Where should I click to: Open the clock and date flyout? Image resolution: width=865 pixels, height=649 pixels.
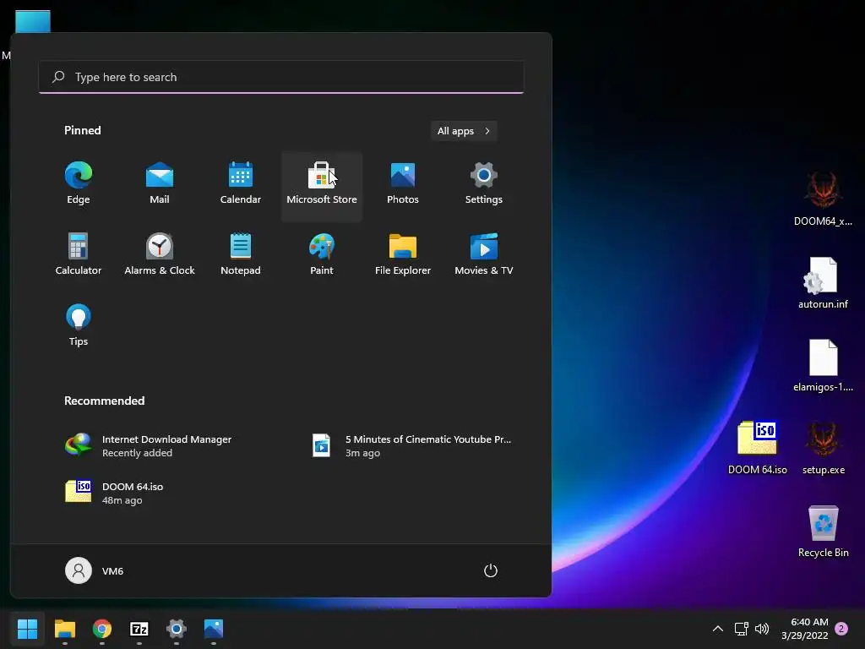pos(805,629)
